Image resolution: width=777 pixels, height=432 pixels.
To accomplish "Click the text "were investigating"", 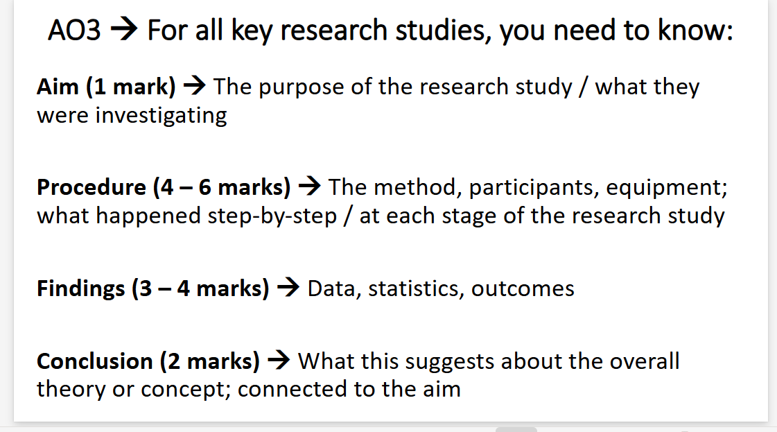I will pyautogui.click(x=132, y=115).
